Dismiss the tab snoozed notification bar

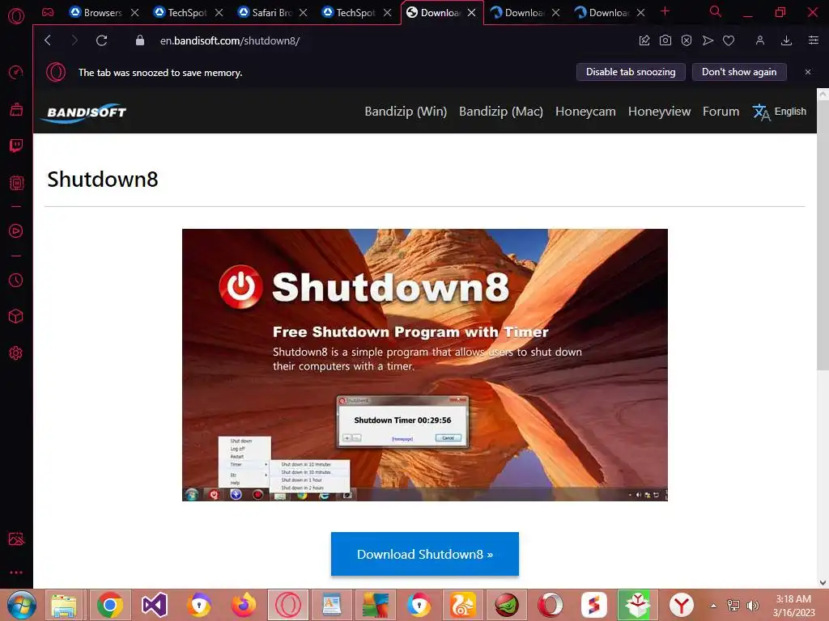point(807,72)
